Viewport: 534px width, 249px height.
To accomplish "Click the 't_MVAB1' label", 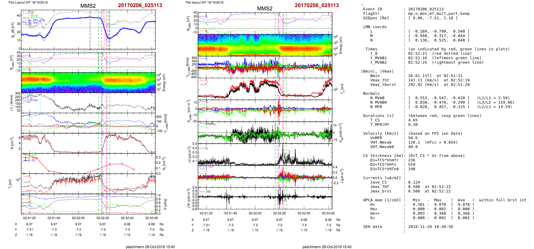I will (378, 58).
